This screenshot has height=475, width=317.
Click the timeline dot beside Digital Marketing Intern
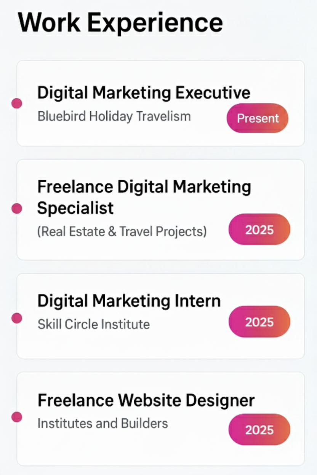point(17,318)
